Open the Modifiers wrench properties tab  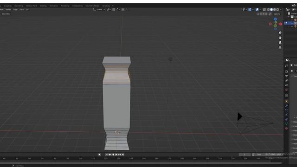pyautogui.click(x=286, y=106)
